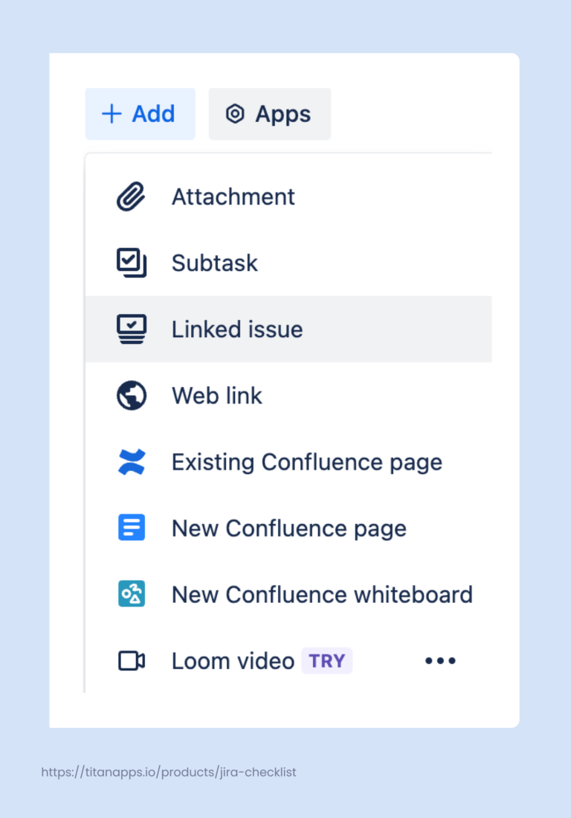The image size is (571, 818).
Task: Choose Linked issue menu entry
Action: pyautogui.click(x=236, y=328)
